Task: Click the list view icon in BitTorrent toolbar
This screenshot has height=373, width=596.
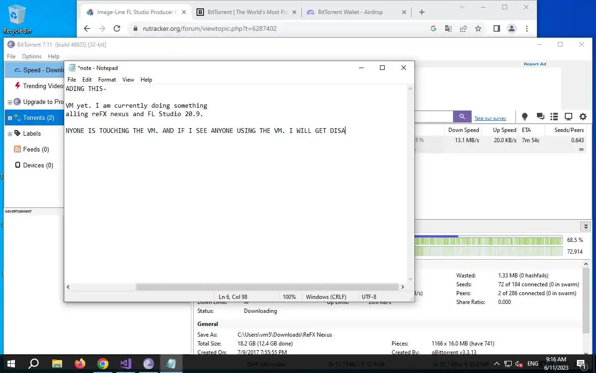Action: pos(554,117)
